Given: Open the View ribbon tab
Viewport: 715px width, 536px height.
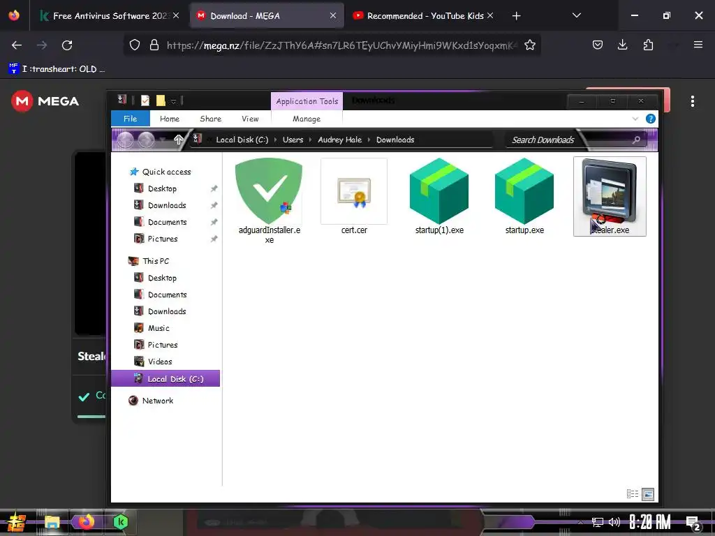Looking at the screenshot, I should [250, 119].
